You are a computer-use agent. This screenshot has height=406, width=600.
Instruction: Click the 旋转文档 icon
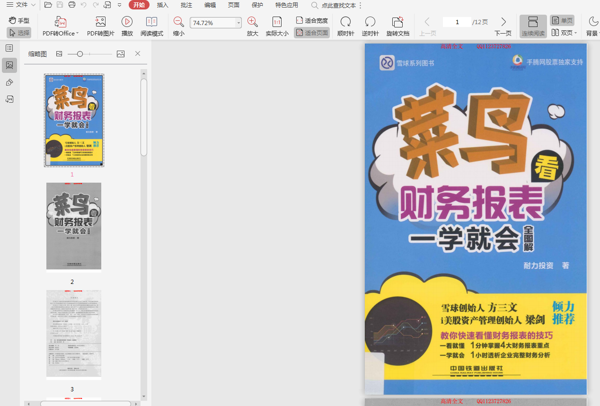(397, 22)
